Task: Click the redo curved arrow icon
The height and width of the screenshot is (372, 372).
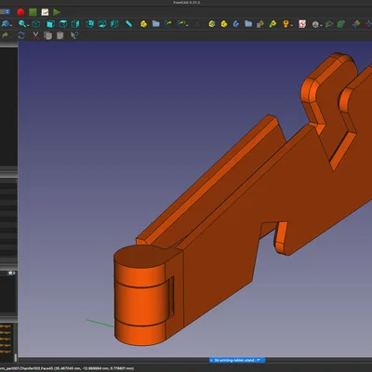Action: pyautogui.click(x=5, y=35)
